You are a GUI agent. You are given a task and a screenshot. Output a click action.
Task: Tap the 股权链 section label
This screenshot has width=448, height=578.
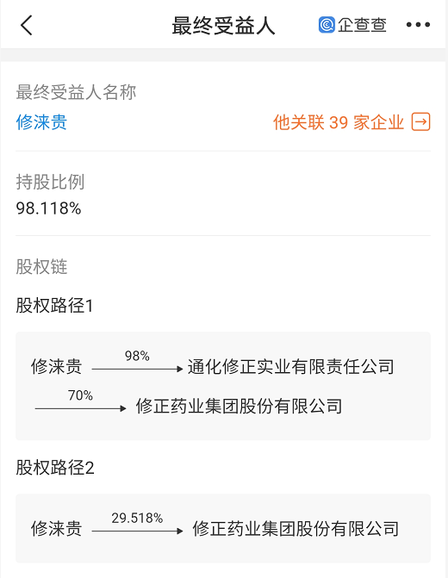[x=41, y=266]
